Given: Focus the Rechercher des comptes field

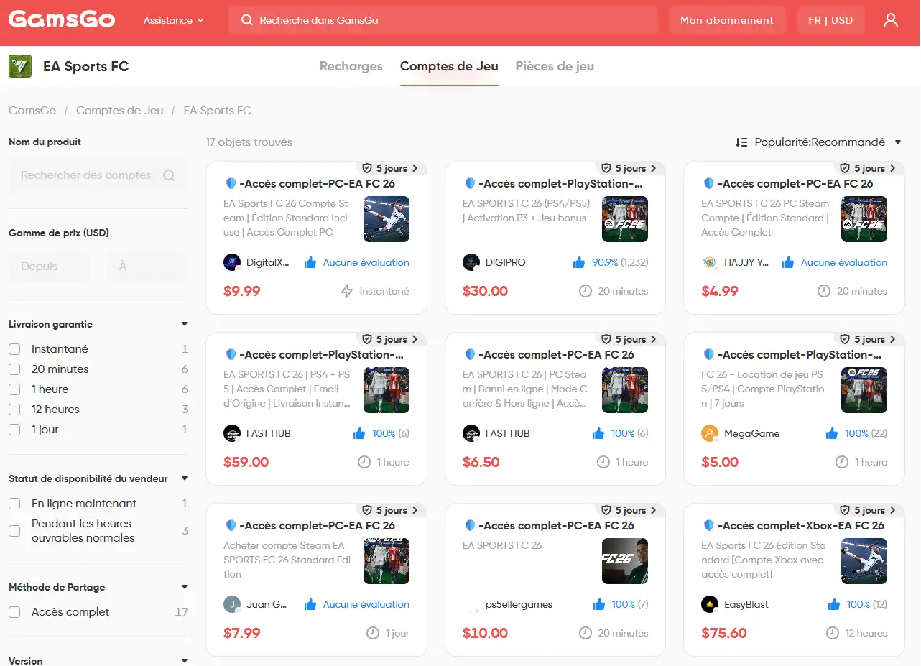Looking at the screenshot, I should click(97, 175).
